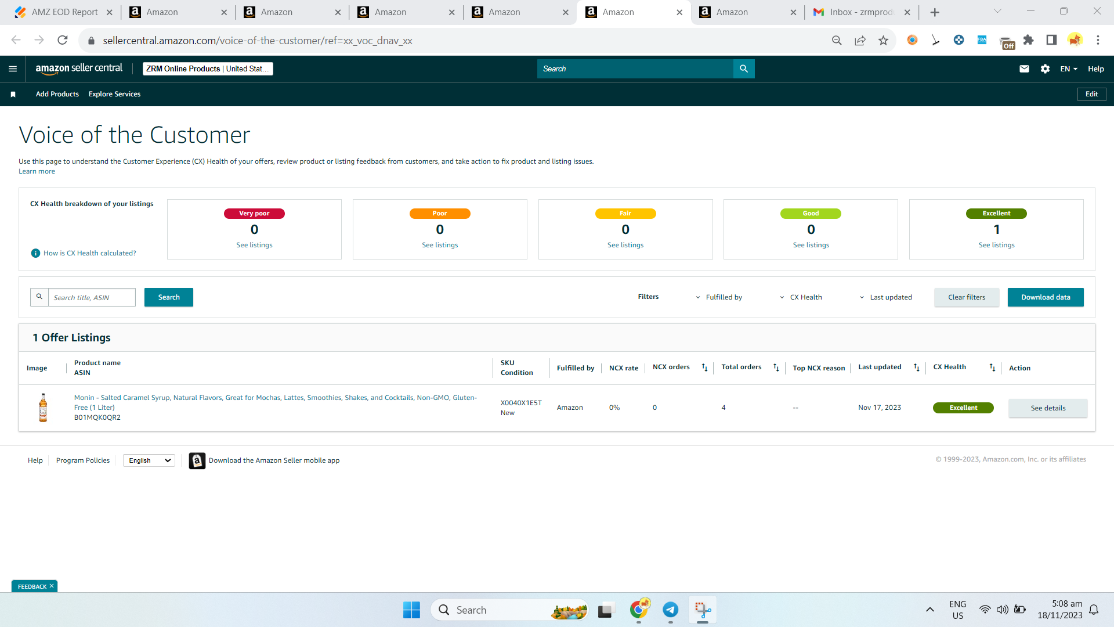The width and height of the screenshot is (1114, 627).
Task: Click See listings under Very poor
Action: coord(254,245)
